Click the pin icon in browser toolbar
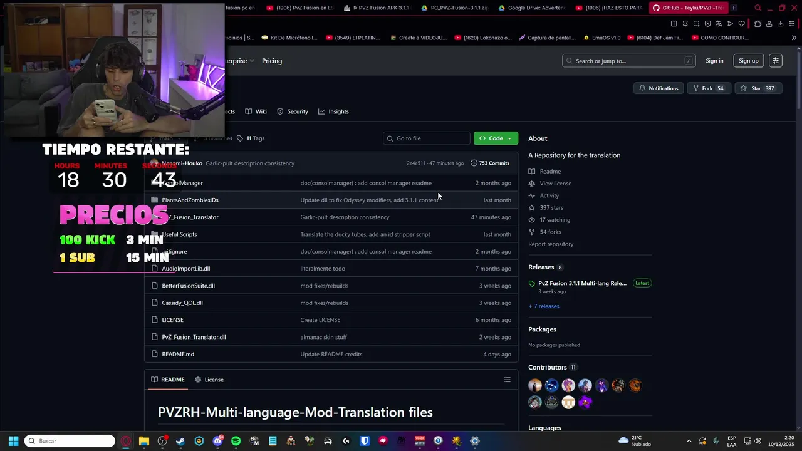This screenshot has width=802, height=451. (685, 24)
